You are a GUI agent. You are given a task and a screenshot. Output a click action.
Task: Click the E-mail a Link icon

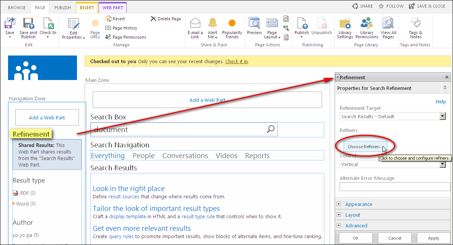[195, 27]
